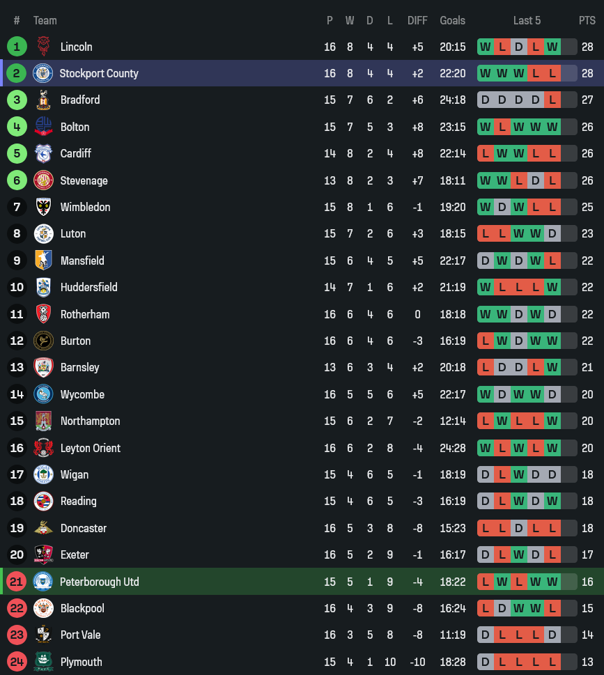Sort table by PTS column header
Viewport: 604px width, 675px height.
point(587,20)
